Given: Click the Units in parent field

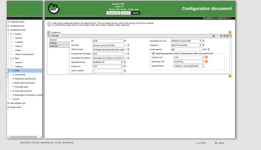Looking at the screenshot, I should 108,71.
